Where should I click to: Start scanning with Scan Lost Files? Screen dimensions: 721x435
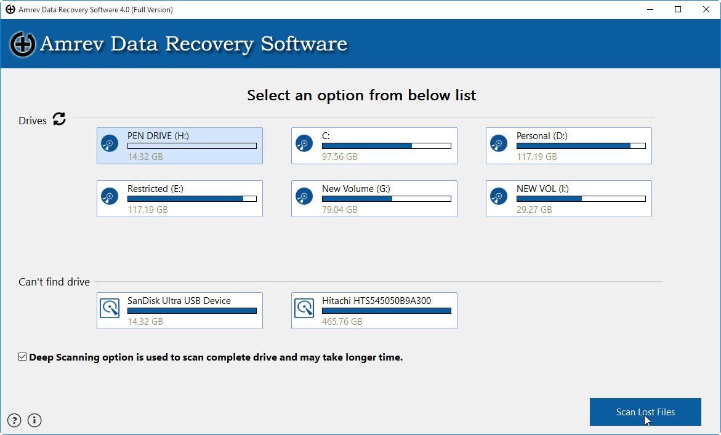pyautogui.click(x=645, y=412)
